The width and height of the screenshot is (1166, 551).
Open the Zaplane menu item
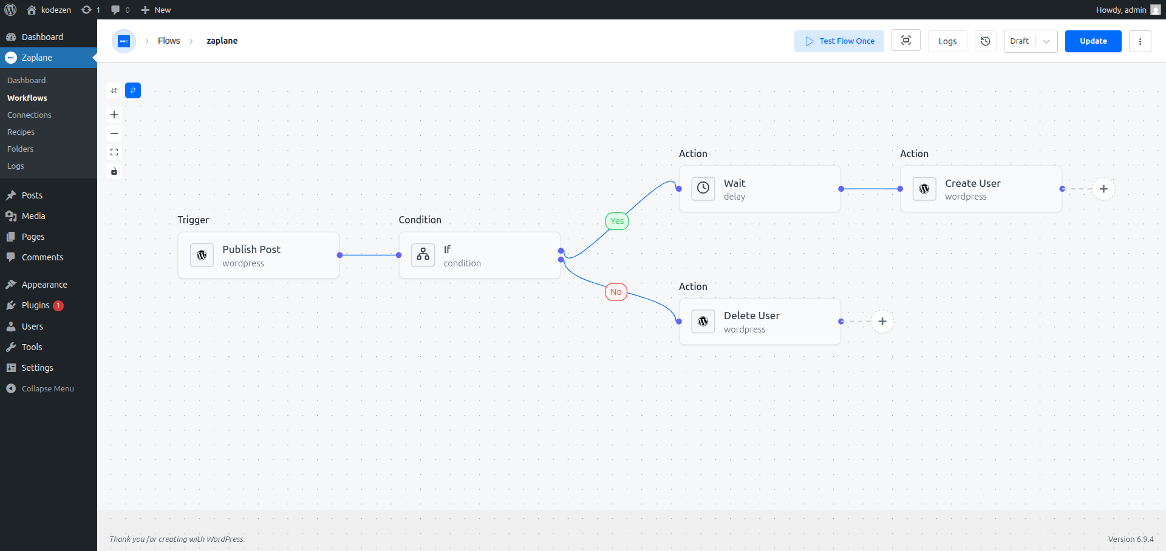49,58
